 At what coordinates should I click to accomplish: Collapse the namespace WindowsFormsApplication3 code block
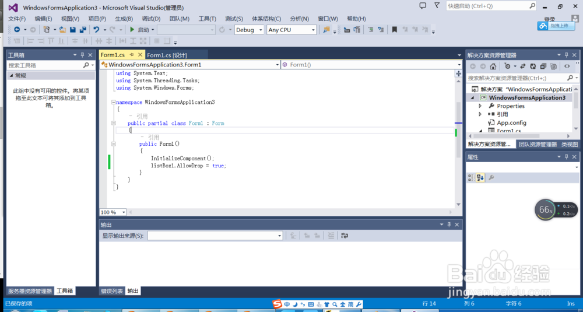pos(114,102)
